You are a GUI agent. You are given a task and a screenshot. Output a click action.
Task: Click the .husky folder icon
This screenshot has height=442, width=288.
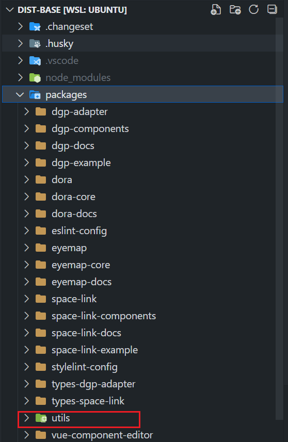pyautogui.click(x=35, y=43)
